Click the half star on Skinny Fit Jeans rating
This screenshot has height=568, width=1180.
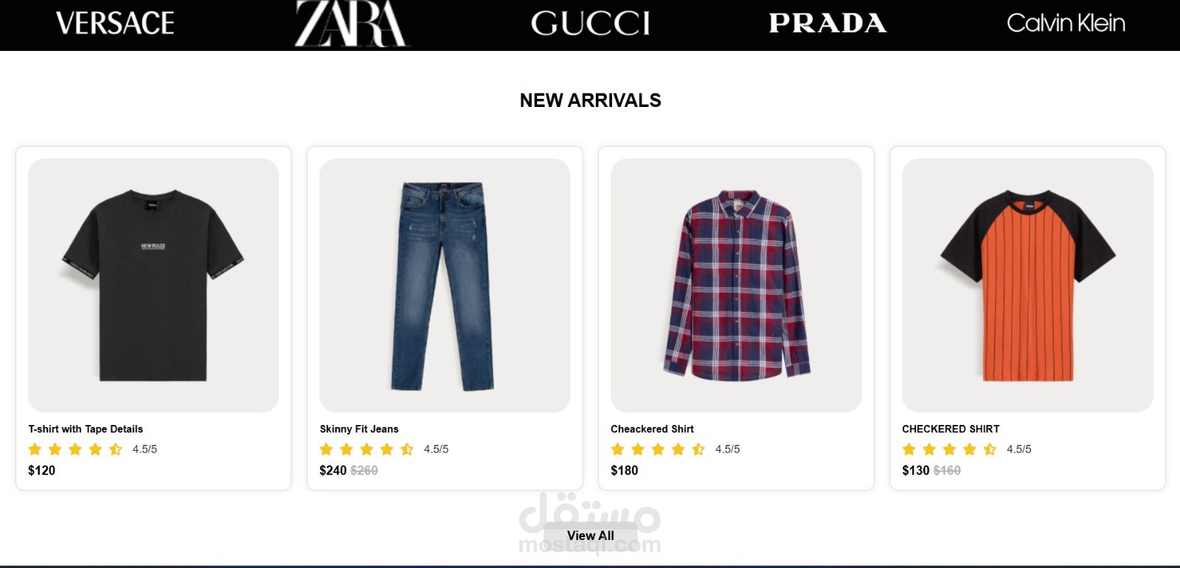(407, 449)
